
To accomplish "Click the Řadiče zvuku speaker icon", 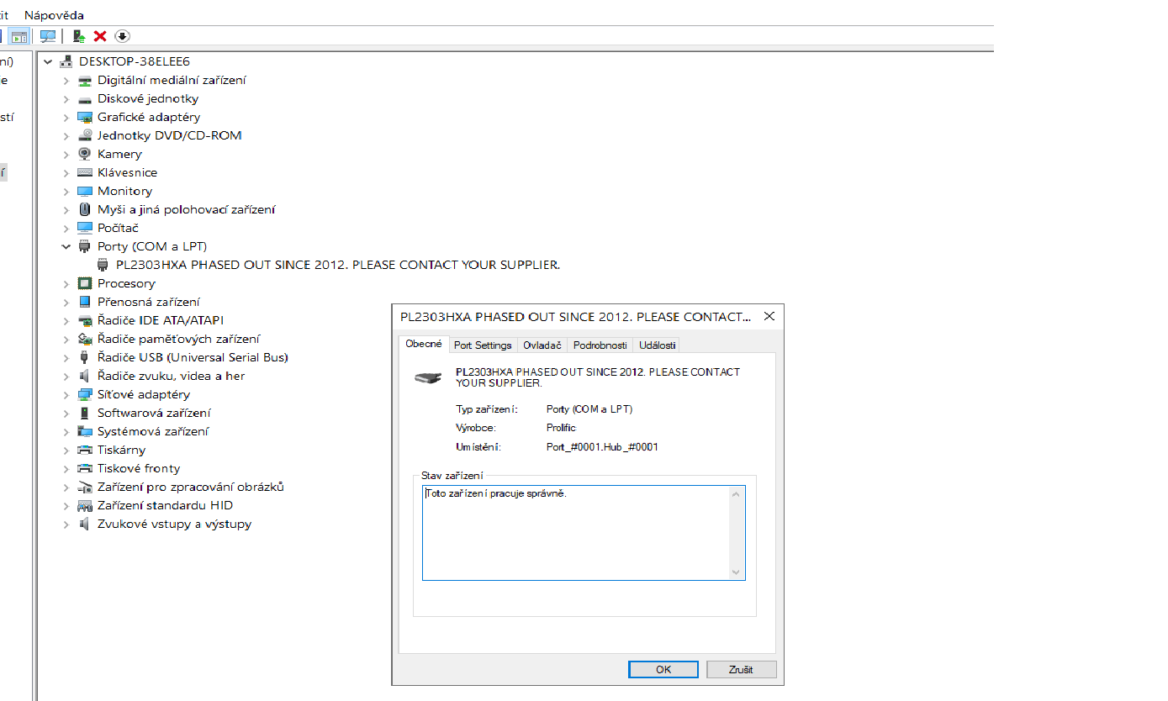I will (x=84, y=376).
